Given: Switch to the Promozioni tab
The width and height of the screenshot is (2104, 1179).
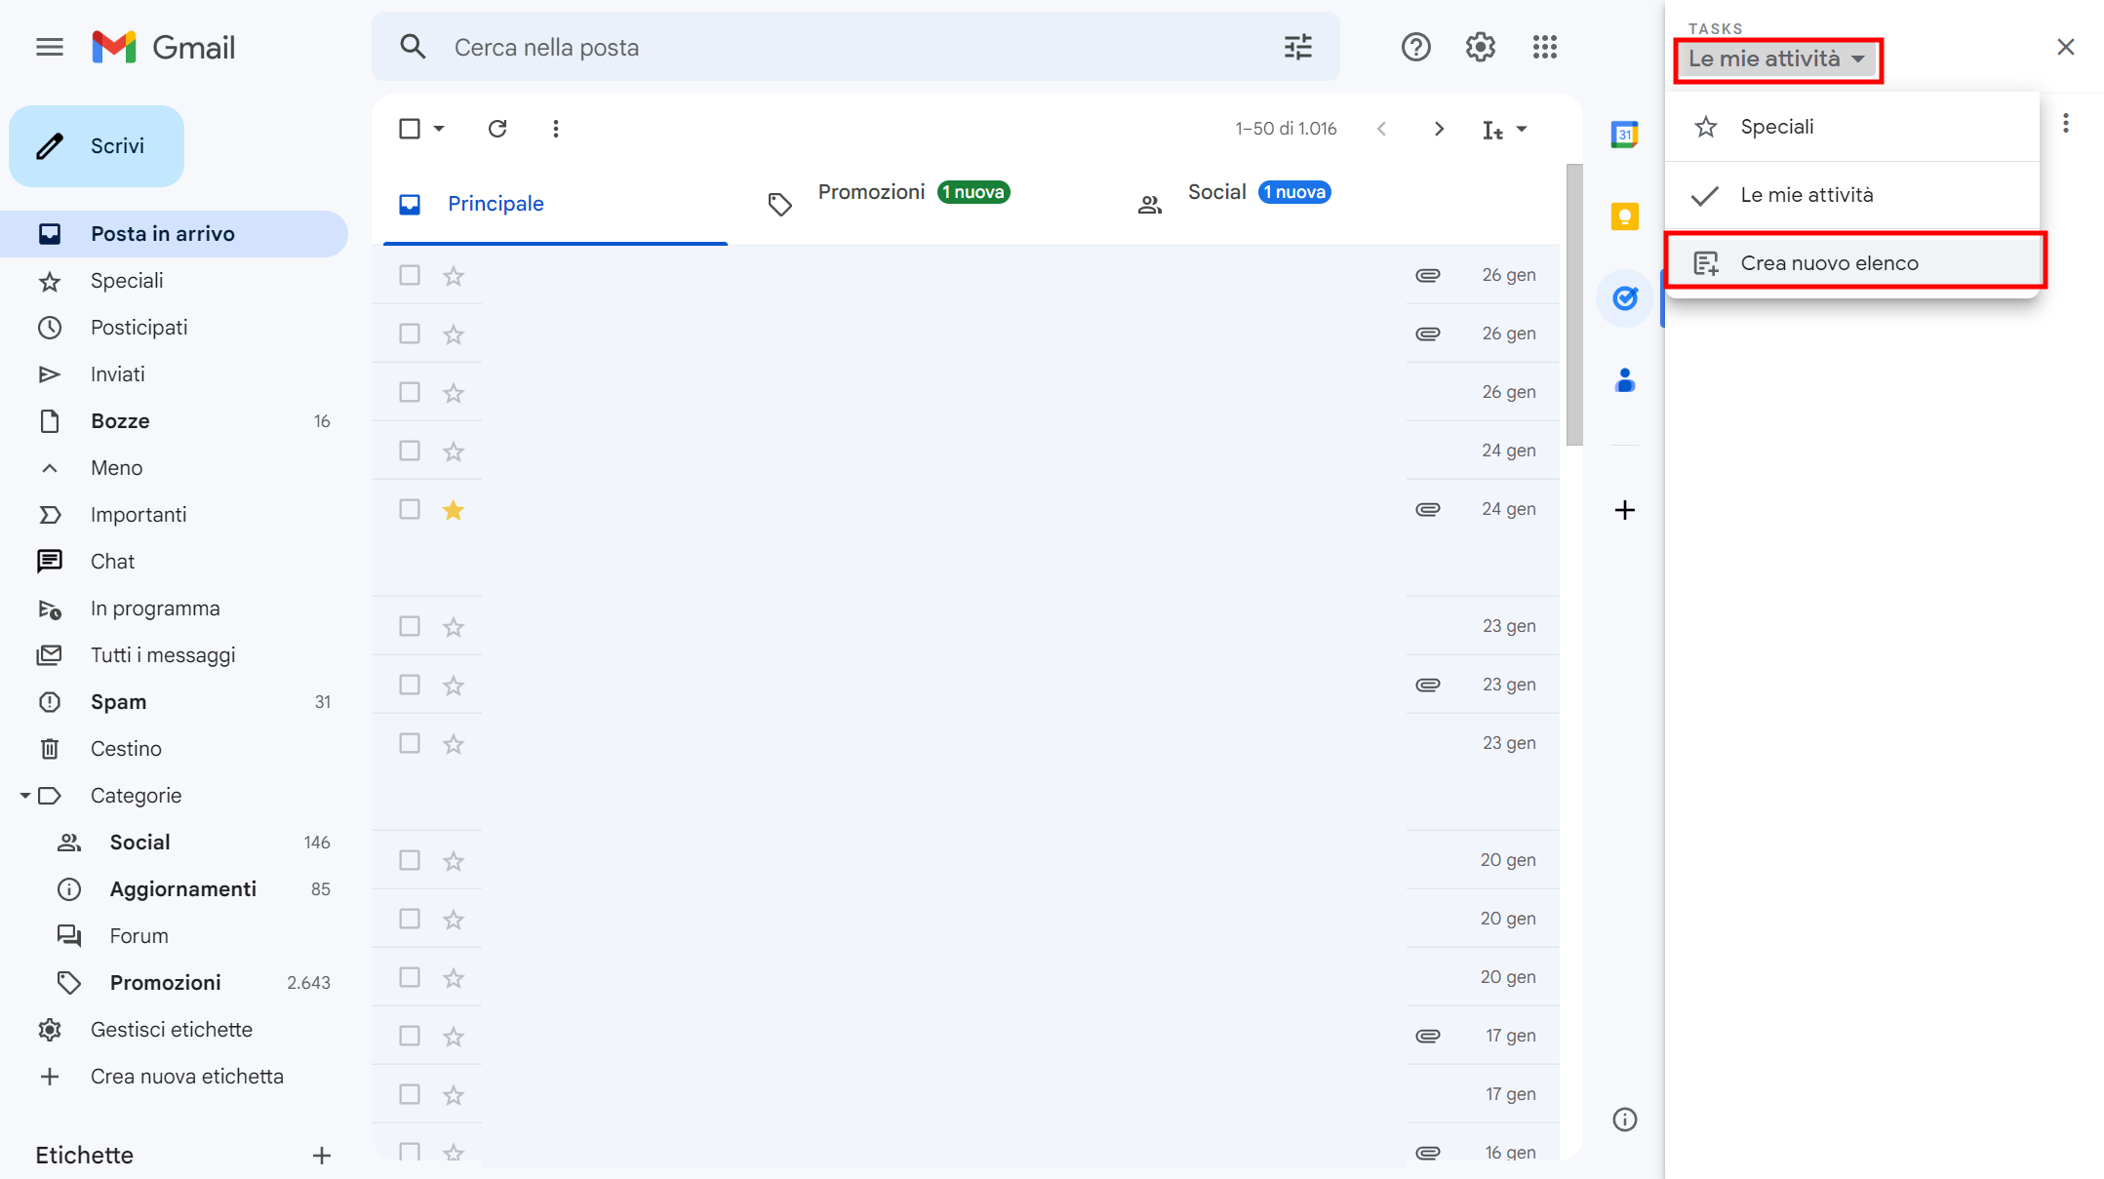Looking at the screenshot, I should (871, 191).
